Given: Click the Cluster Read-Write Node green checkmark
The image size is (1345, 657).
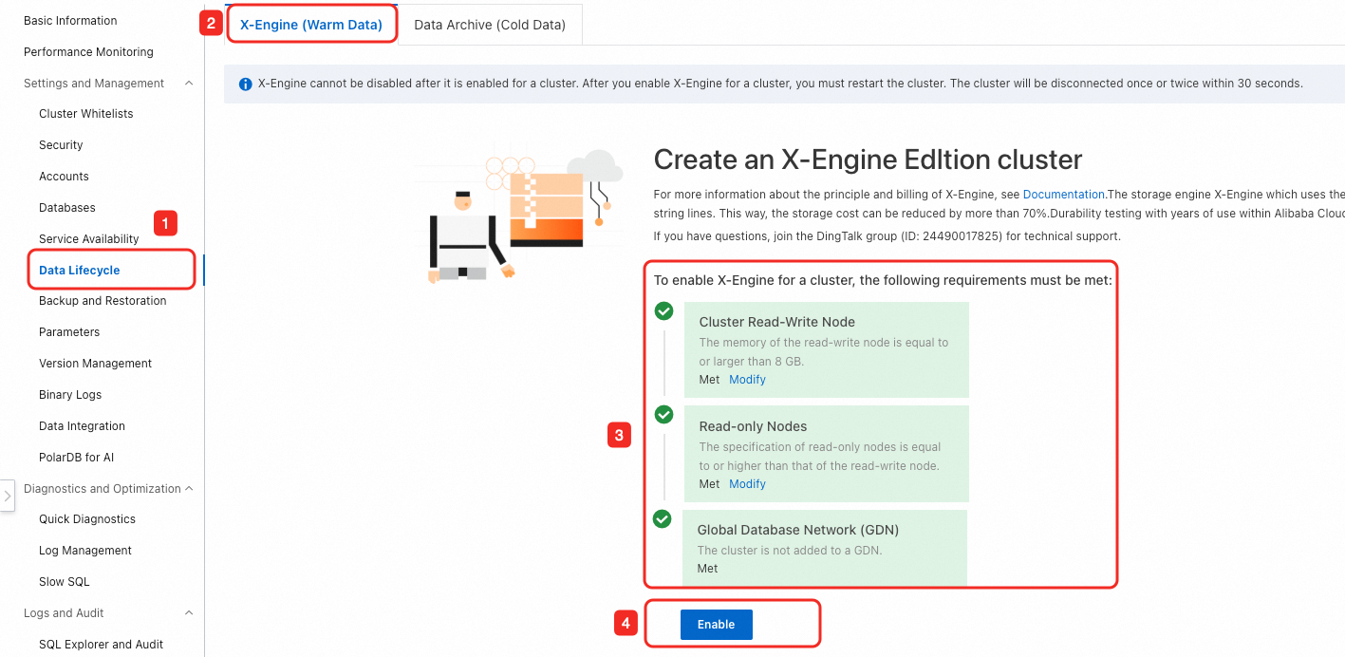Looking at the screenshot, I should pos(664,310).
